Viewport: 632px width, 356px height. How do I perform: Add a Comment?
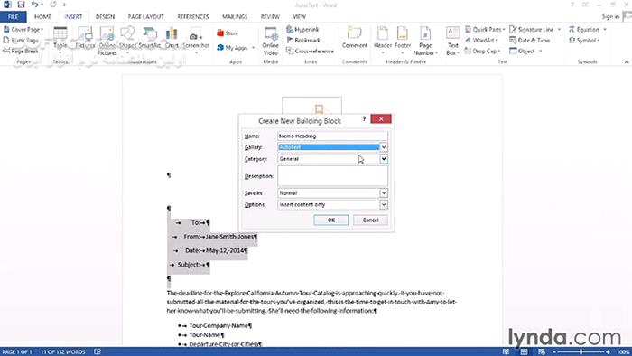click(x=355, y=37)
